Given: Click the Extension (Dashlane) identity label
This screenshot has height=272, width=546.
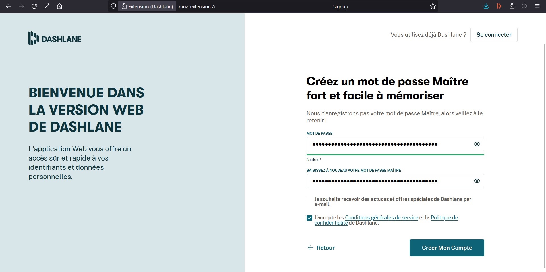Looking at the screenshot, I should (x=147, y=6).
